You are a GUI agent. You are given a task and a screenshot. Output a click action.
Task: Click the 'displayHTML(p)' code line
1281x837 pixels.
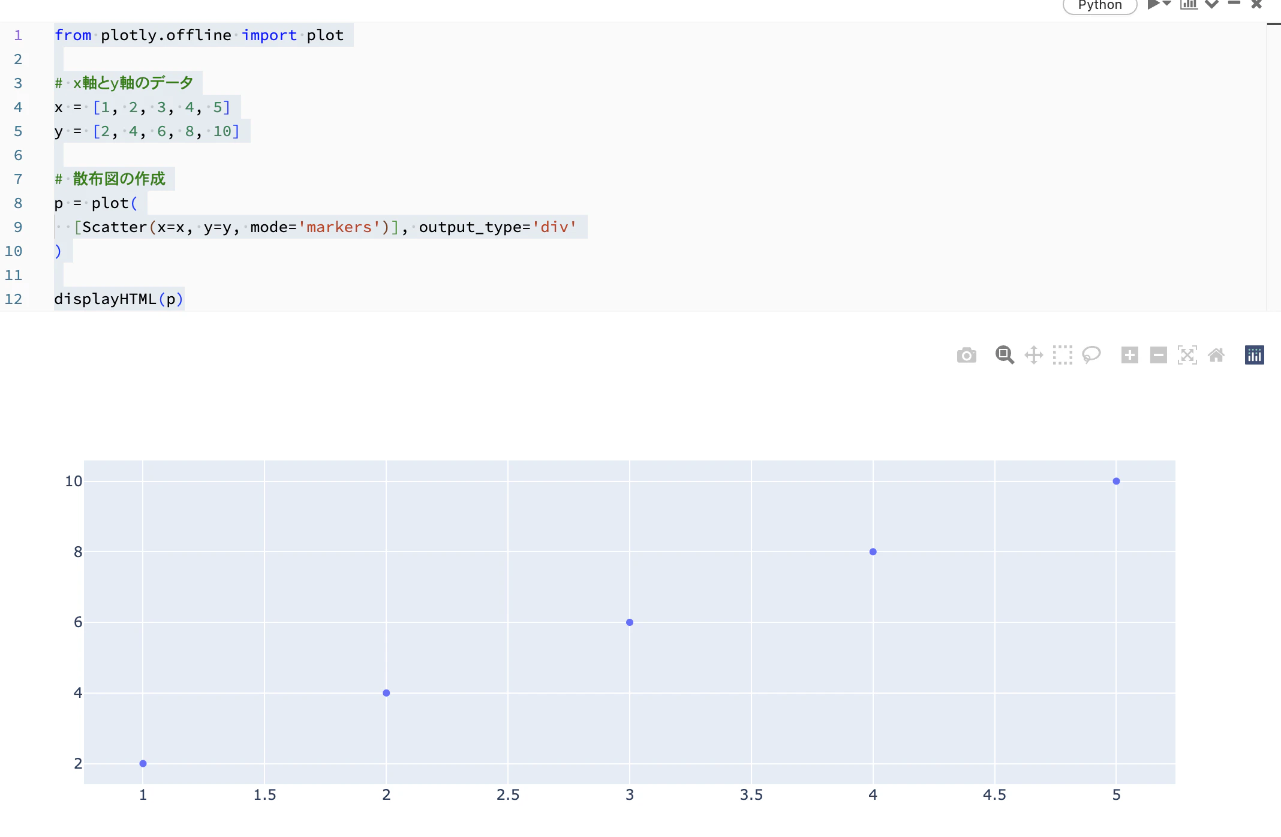(119, 299)
